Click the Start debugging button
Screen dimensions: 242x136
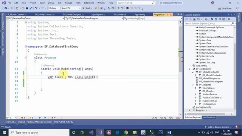pos(87,8)
